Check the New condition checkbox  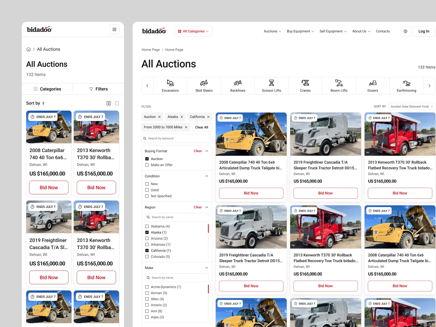[x=147, y=184]
